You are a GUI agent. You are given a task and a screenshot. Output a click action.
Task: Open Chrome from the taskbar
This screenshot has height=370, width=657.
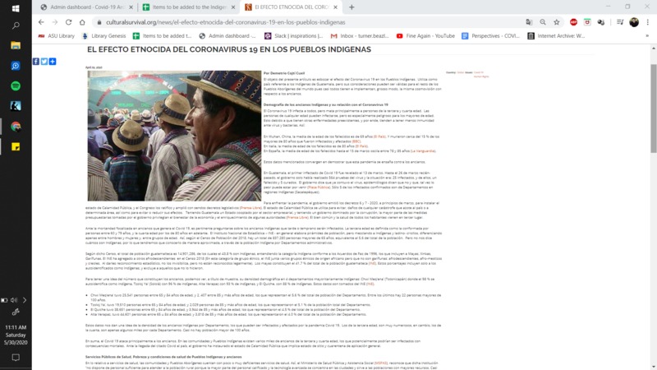coord(16,127)
